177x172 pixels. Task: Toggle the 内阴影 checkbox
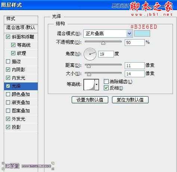(8, 69)
